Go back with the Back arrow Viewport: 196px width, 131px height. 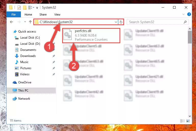[11, 22]
